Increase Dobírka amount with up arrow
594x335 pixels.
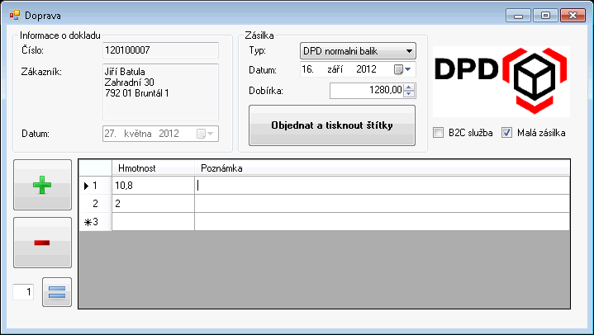409,87
